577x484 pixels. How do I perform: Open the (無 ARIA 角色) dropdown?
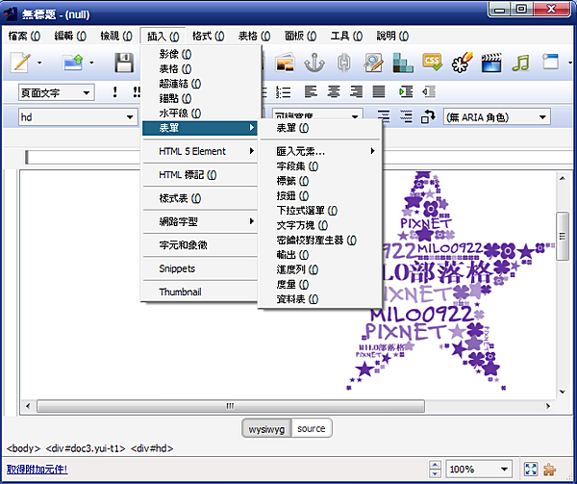497,117
